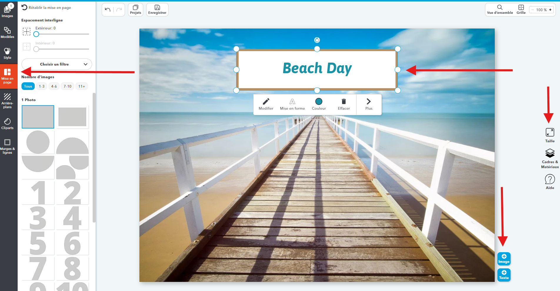This screenshot has width=560, height=291.
Task: Select the Tous image count filter
Action: [x=28, y=86]
